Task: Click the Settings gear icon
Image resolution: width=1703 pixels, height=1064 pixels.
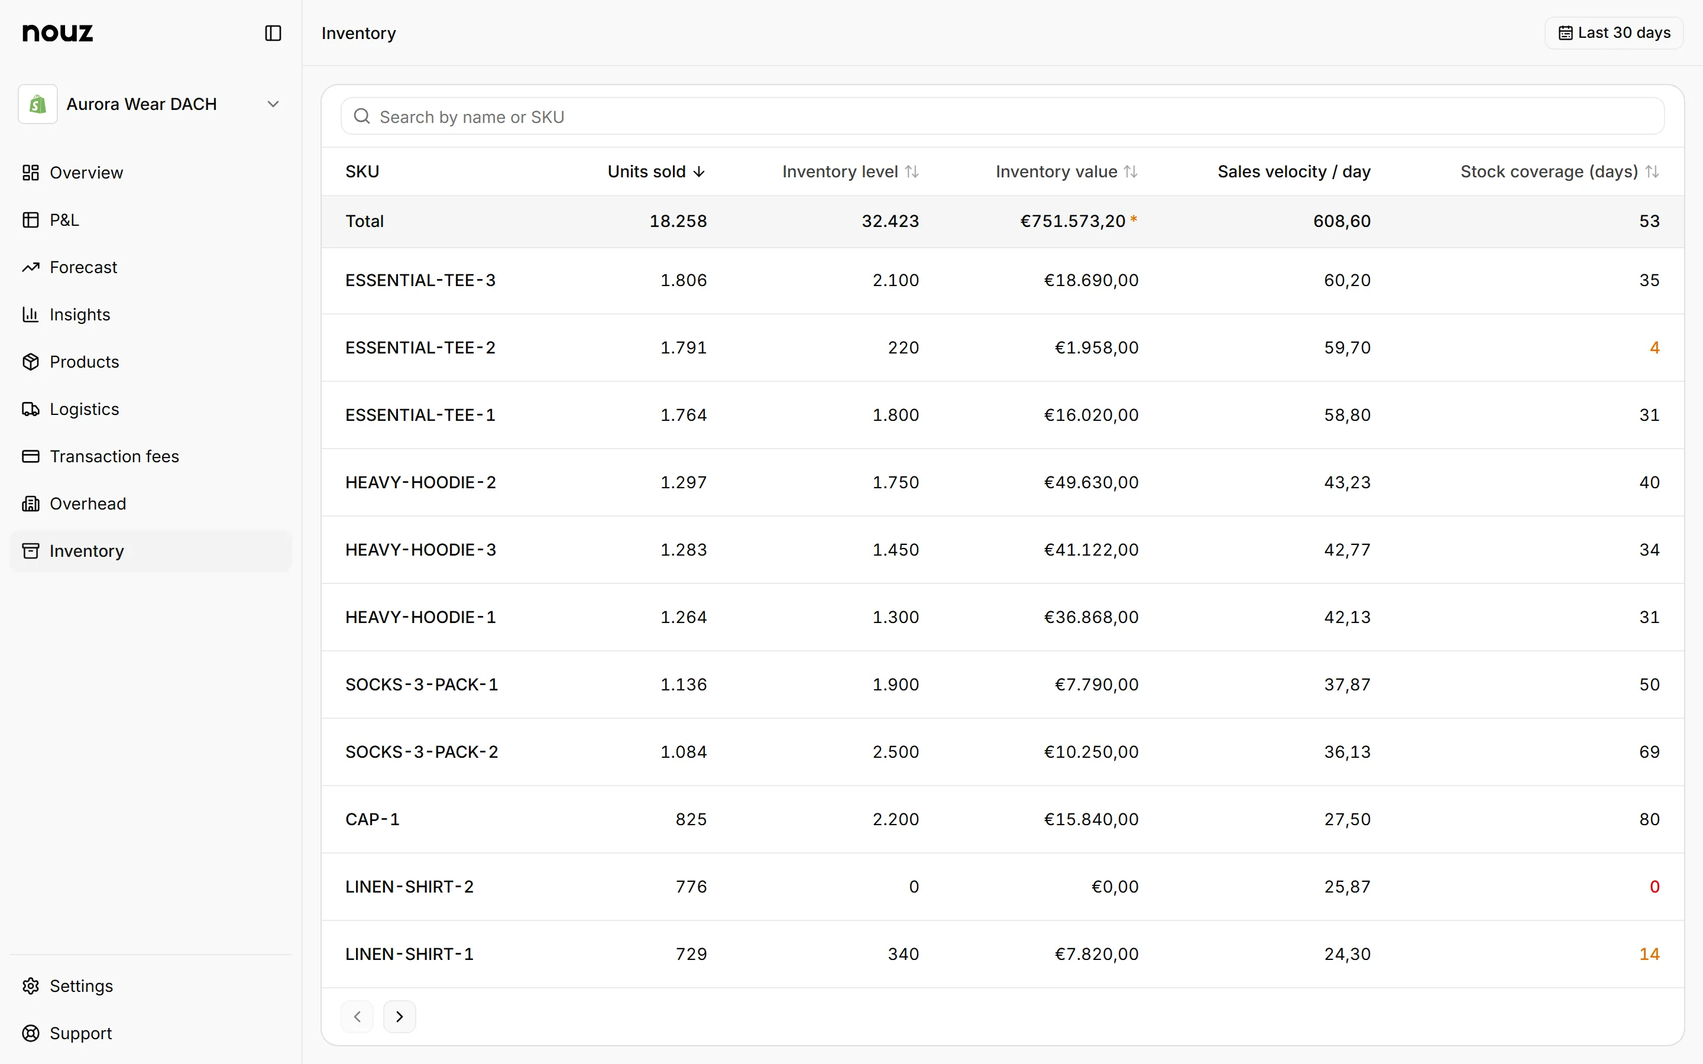Action: pos(30,986)
